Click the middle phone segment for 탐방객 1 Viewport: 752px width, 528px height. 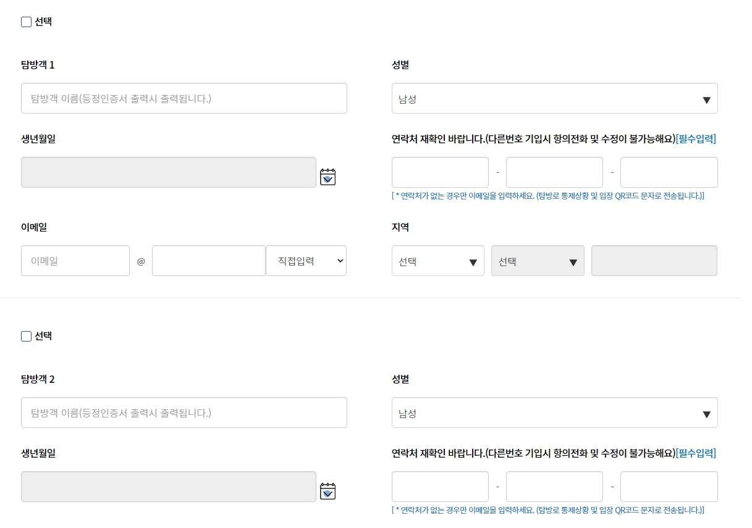click(554, 172)
